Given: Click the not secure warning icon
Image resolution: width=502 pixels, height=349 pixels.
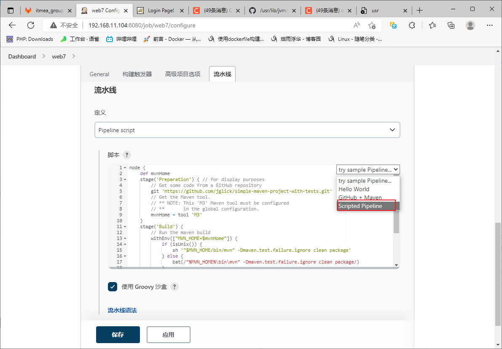Looking at the screenshot, I should click(54, 25).
